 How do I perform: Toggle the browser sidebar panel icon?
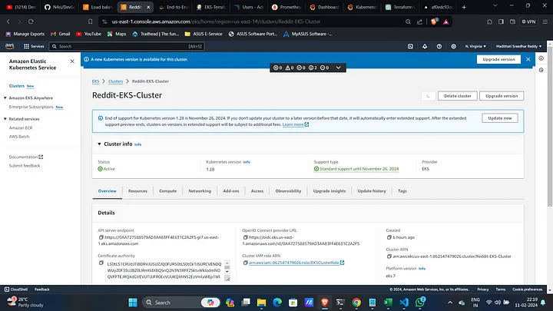pos(501,22)
